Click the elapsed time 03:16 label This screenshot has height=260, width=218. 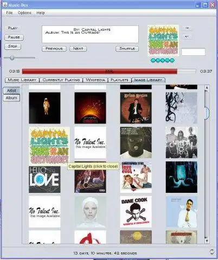pos(15,71)
